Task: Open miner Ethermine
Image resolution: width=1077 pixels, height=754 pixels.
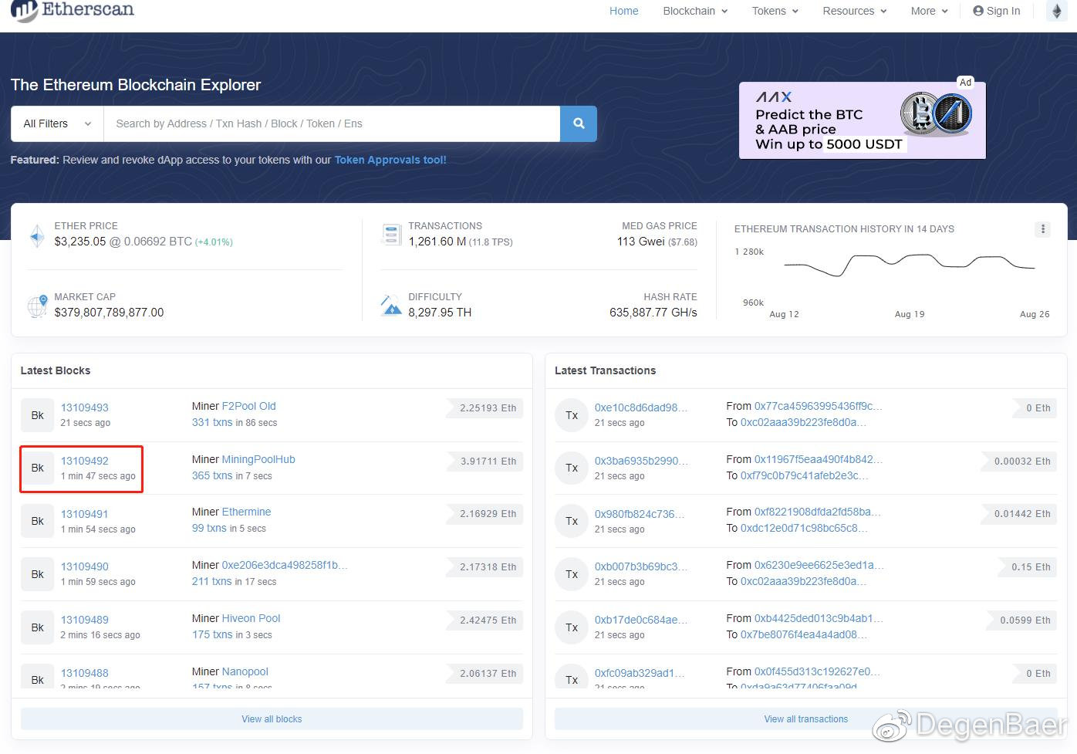Action: click(246, 512)
